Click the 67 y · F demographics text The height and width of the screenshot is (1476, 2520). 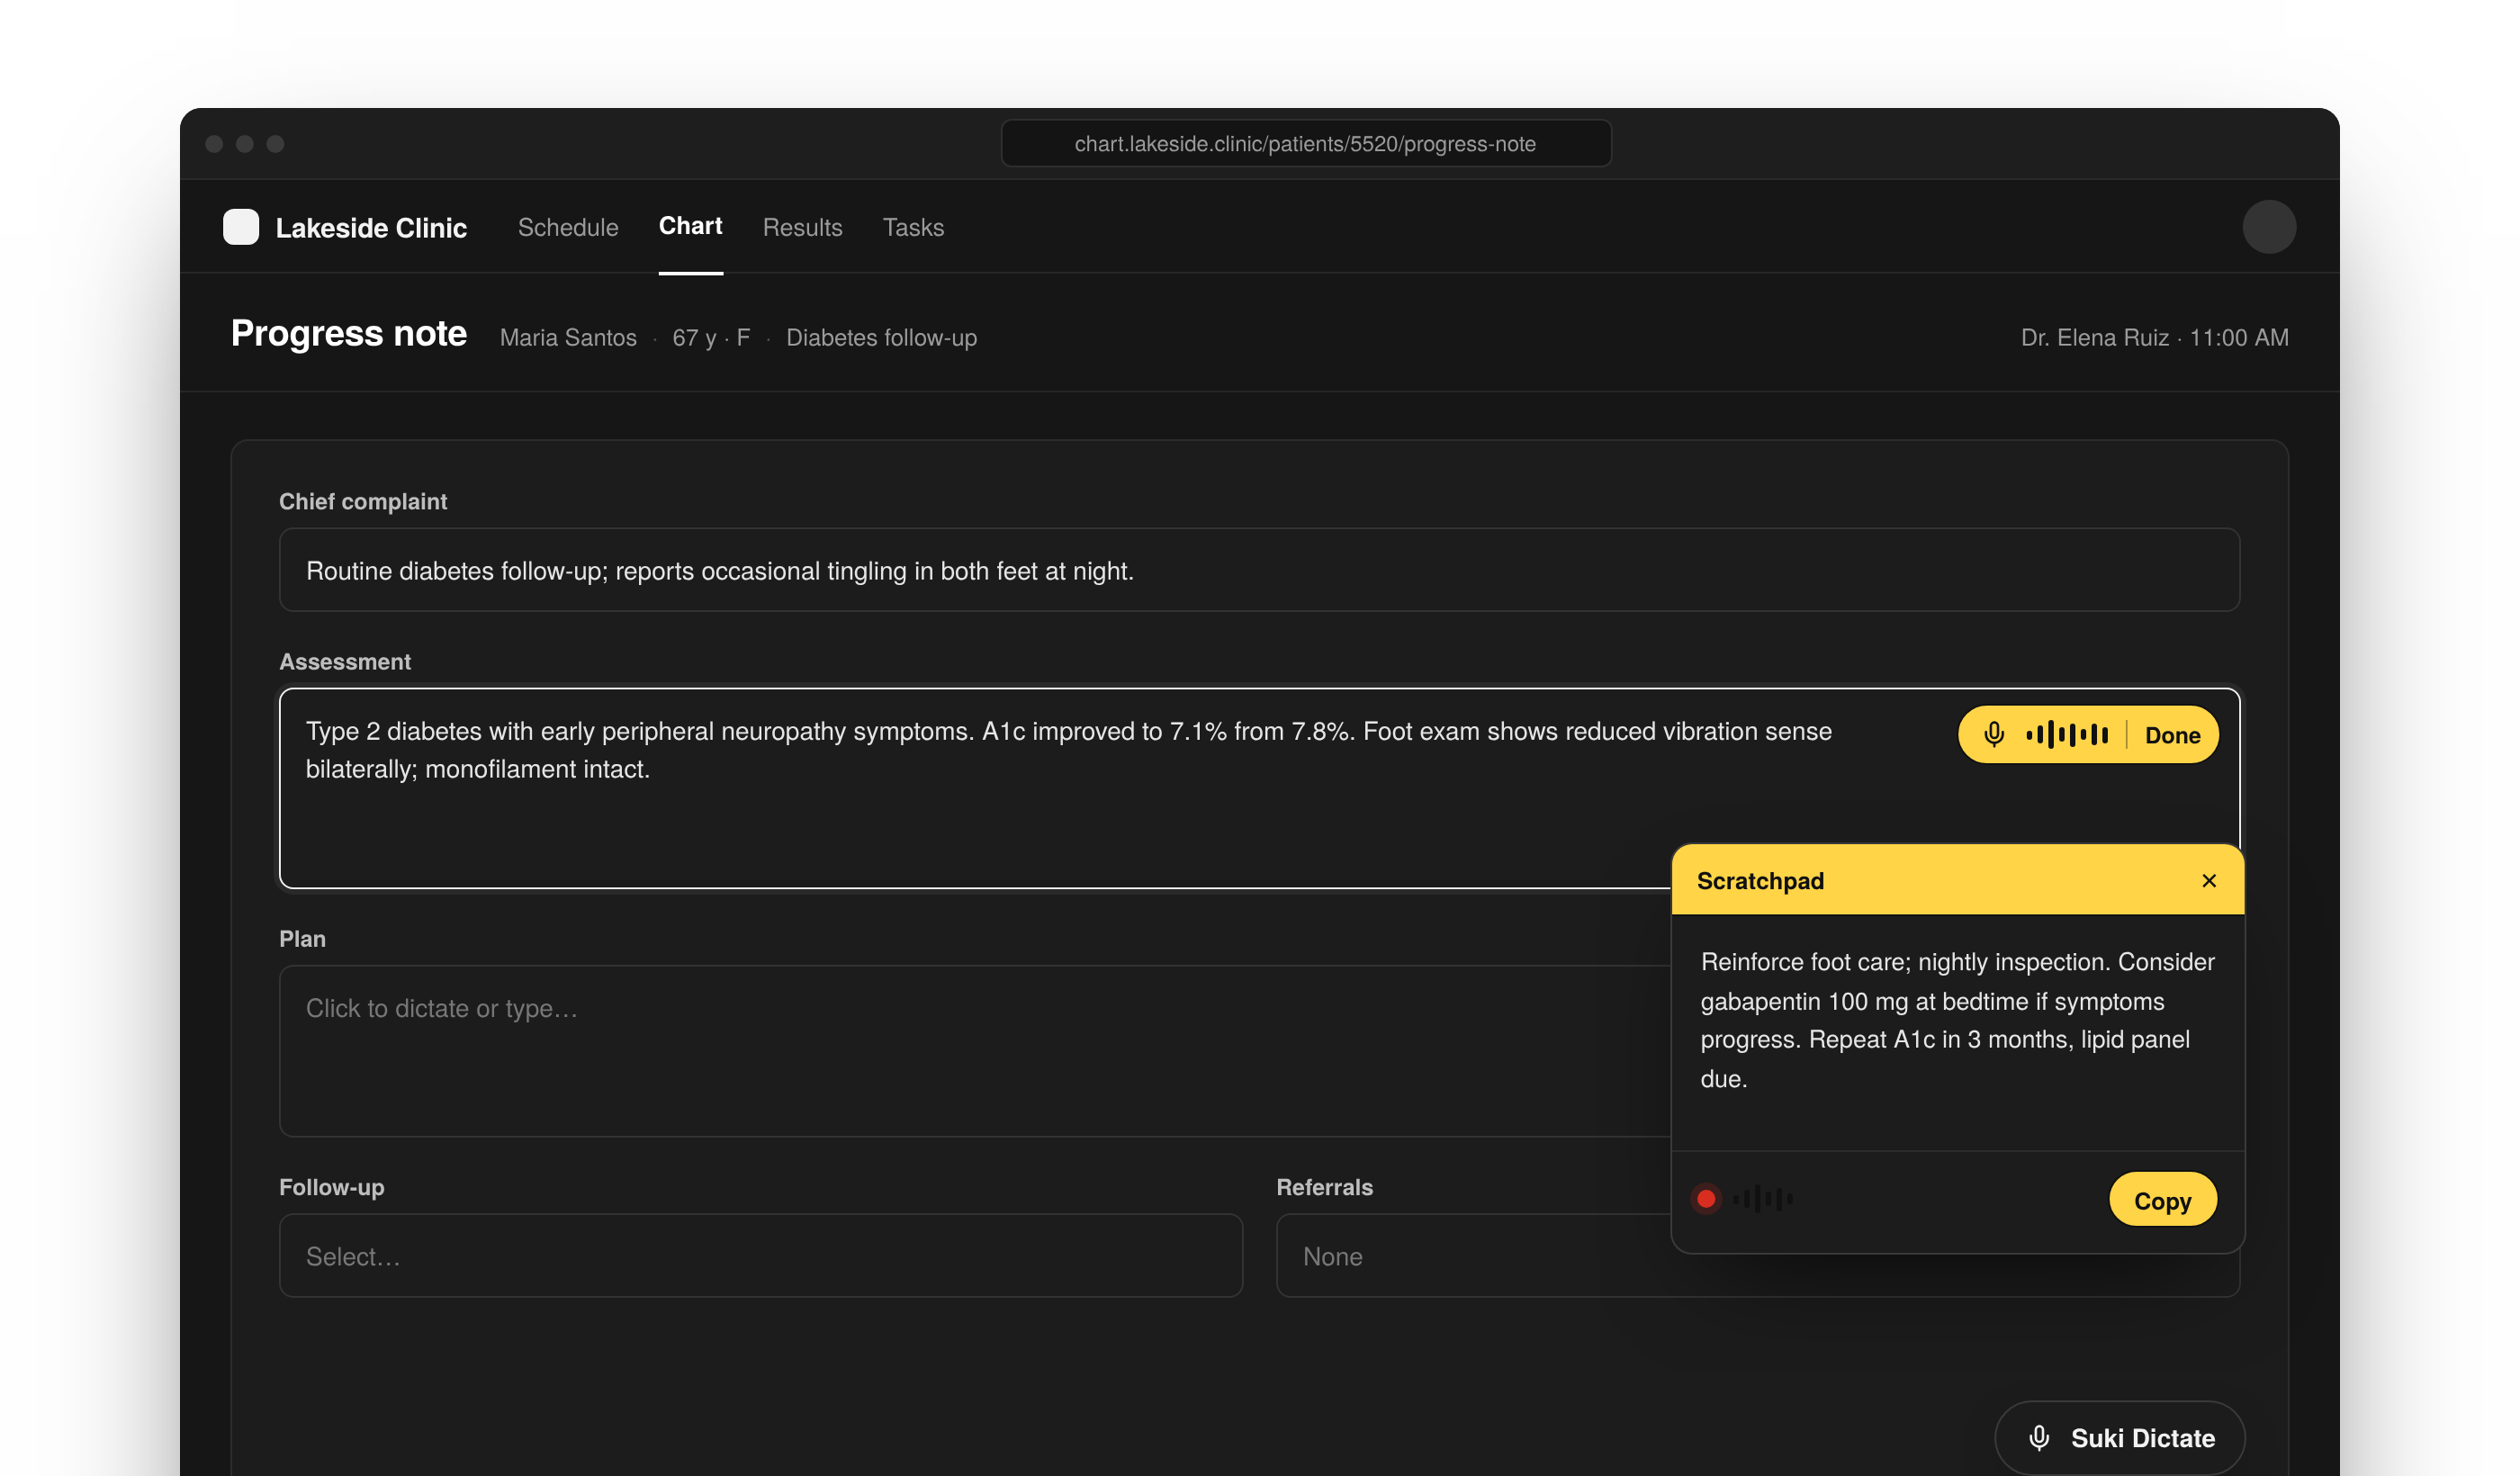click(710, 337)
